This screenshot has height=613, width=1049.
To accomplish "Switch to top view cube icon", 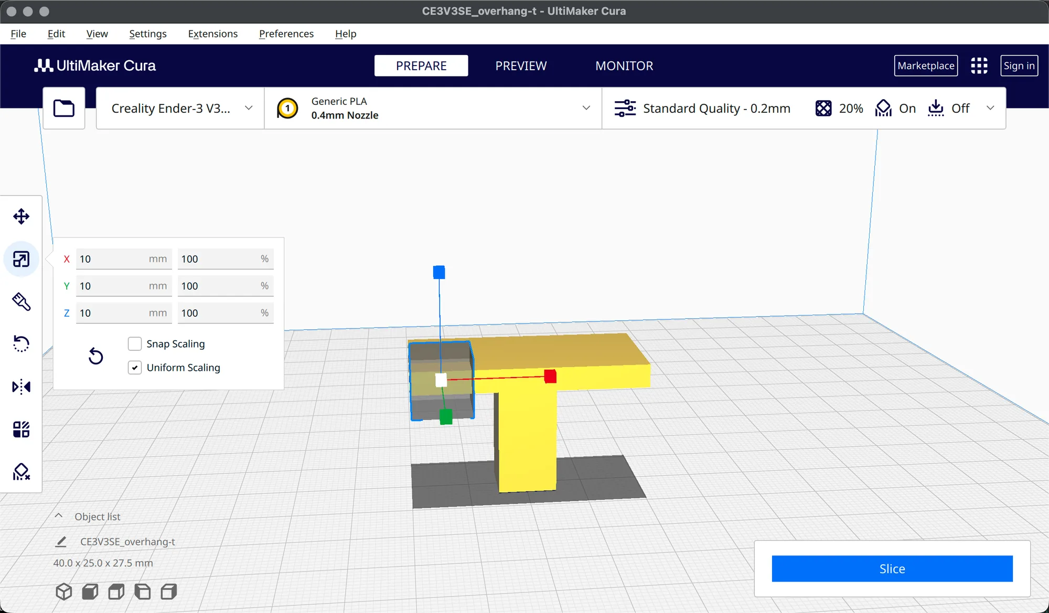I will [116, 592].
